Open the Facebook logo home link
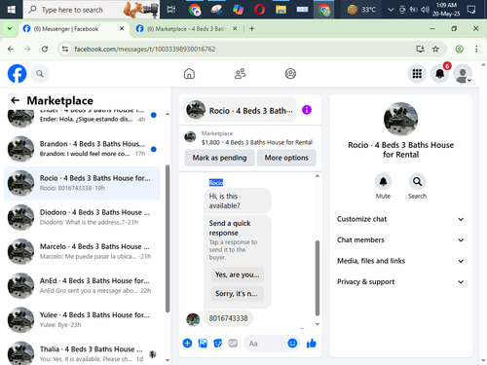 (17, 74)
